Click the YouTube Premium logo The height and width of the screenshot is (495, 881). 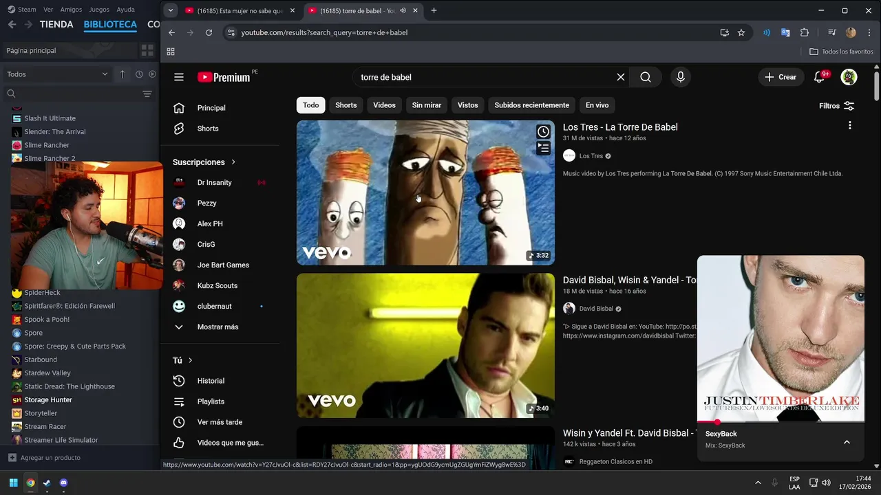224,77
